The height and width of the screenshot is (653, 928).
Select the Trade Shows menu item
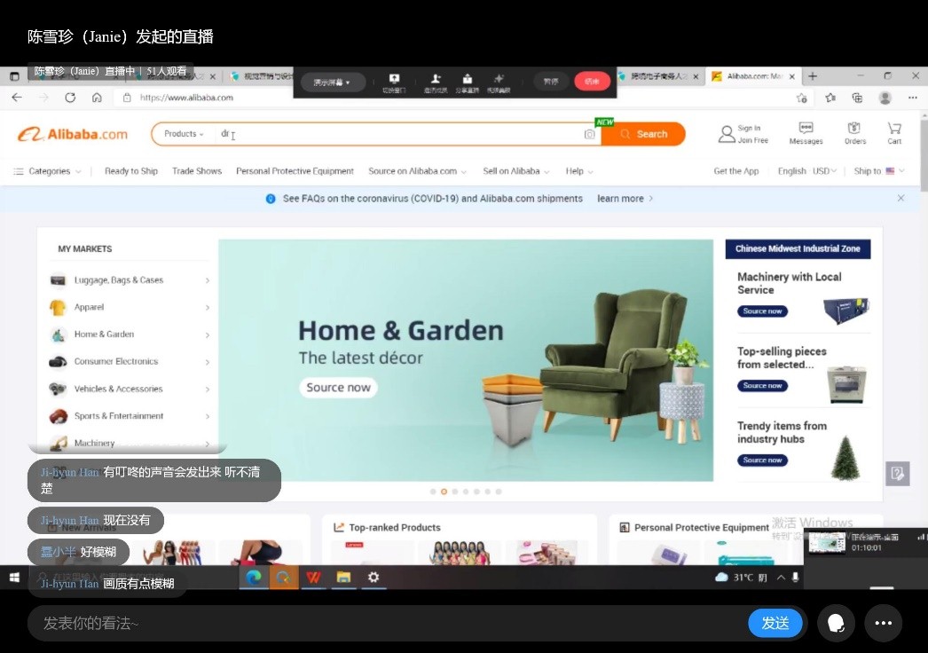tap(197, 171)
